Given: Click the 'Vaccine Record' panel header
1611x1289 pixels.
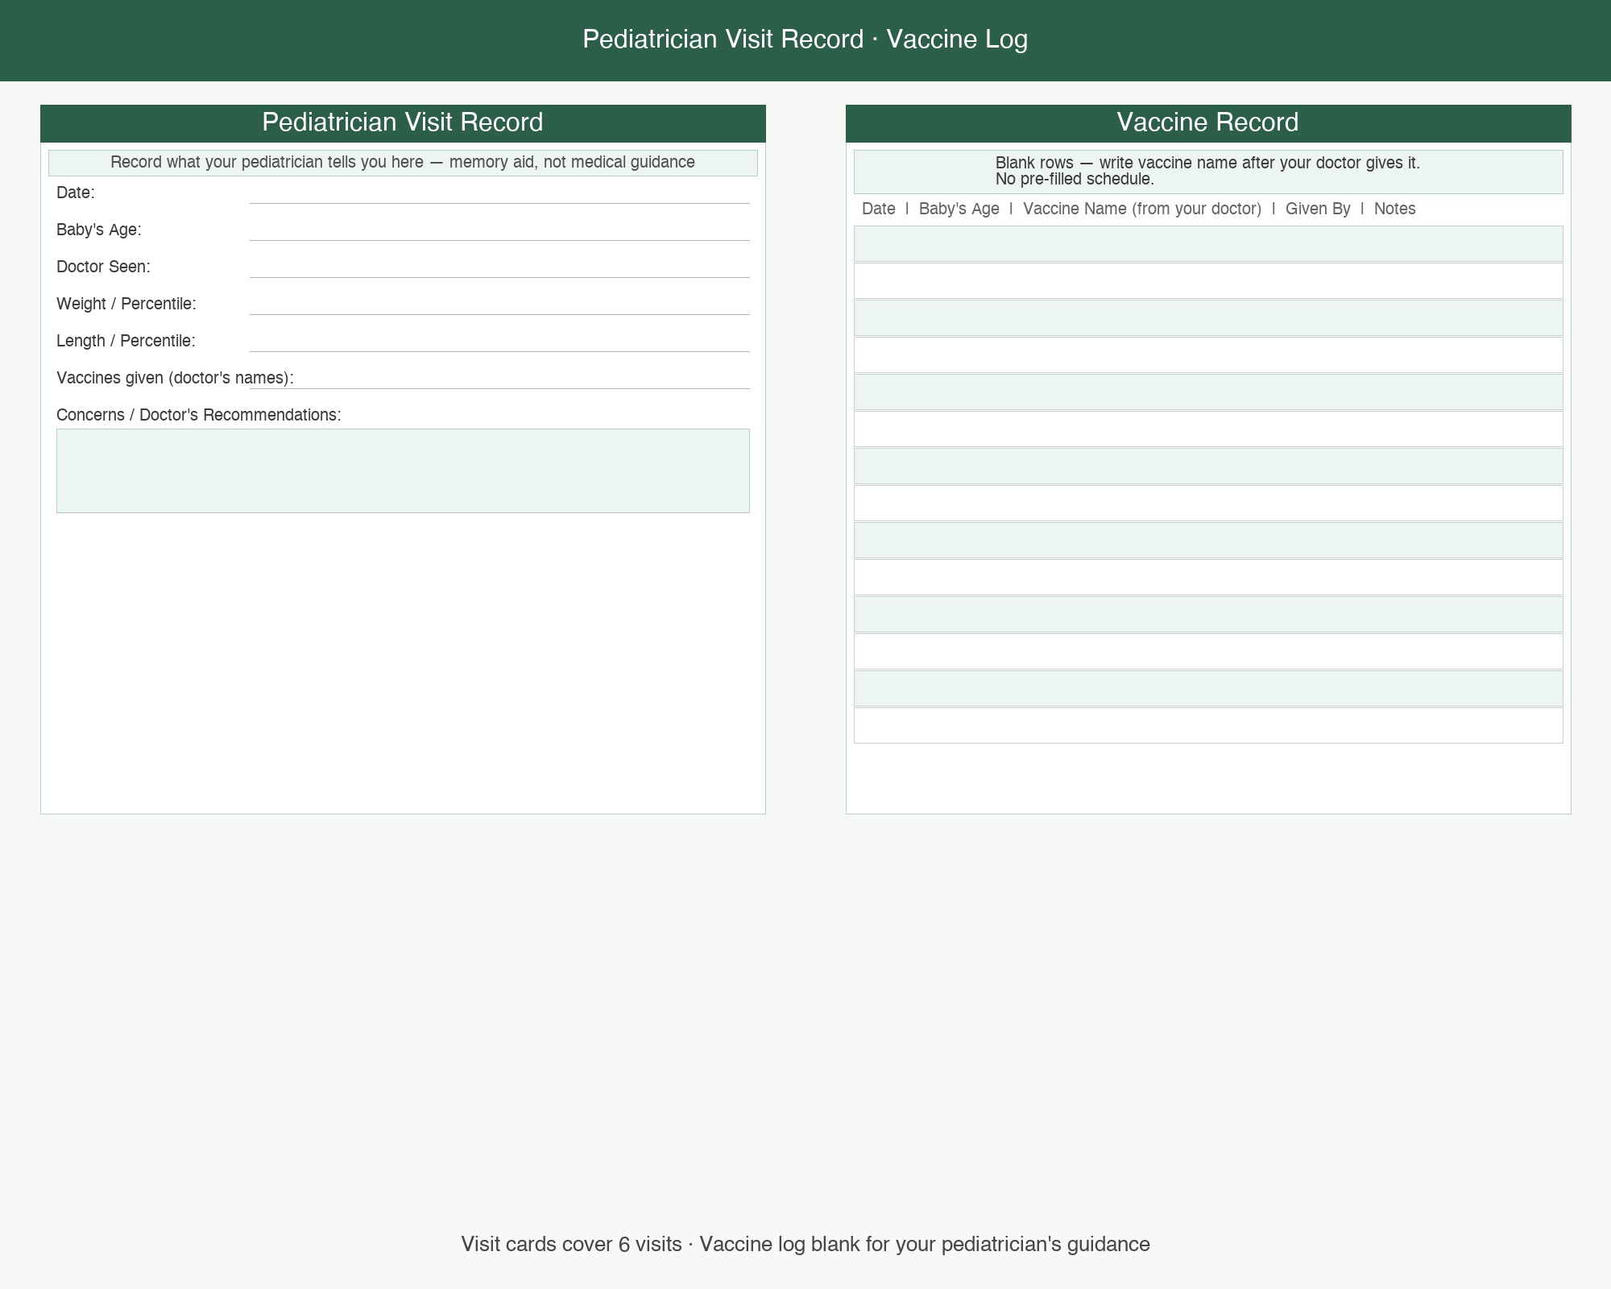Looking at the screenshot, I should 1208,123.
